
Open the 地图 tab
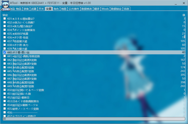64,9
